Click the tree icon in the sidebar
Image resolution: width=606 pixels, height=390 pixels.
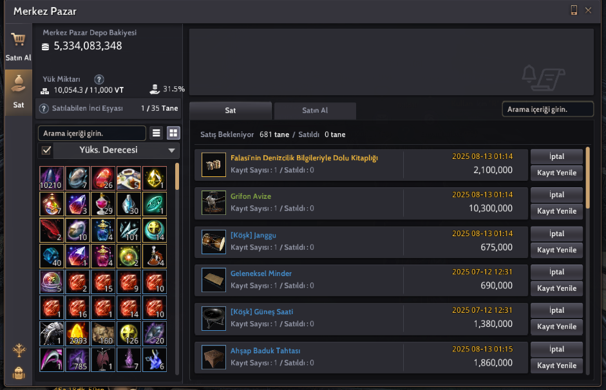[19, 350]
